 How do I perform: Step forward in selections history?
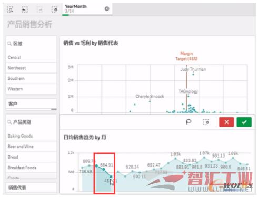tap(40, 9)
